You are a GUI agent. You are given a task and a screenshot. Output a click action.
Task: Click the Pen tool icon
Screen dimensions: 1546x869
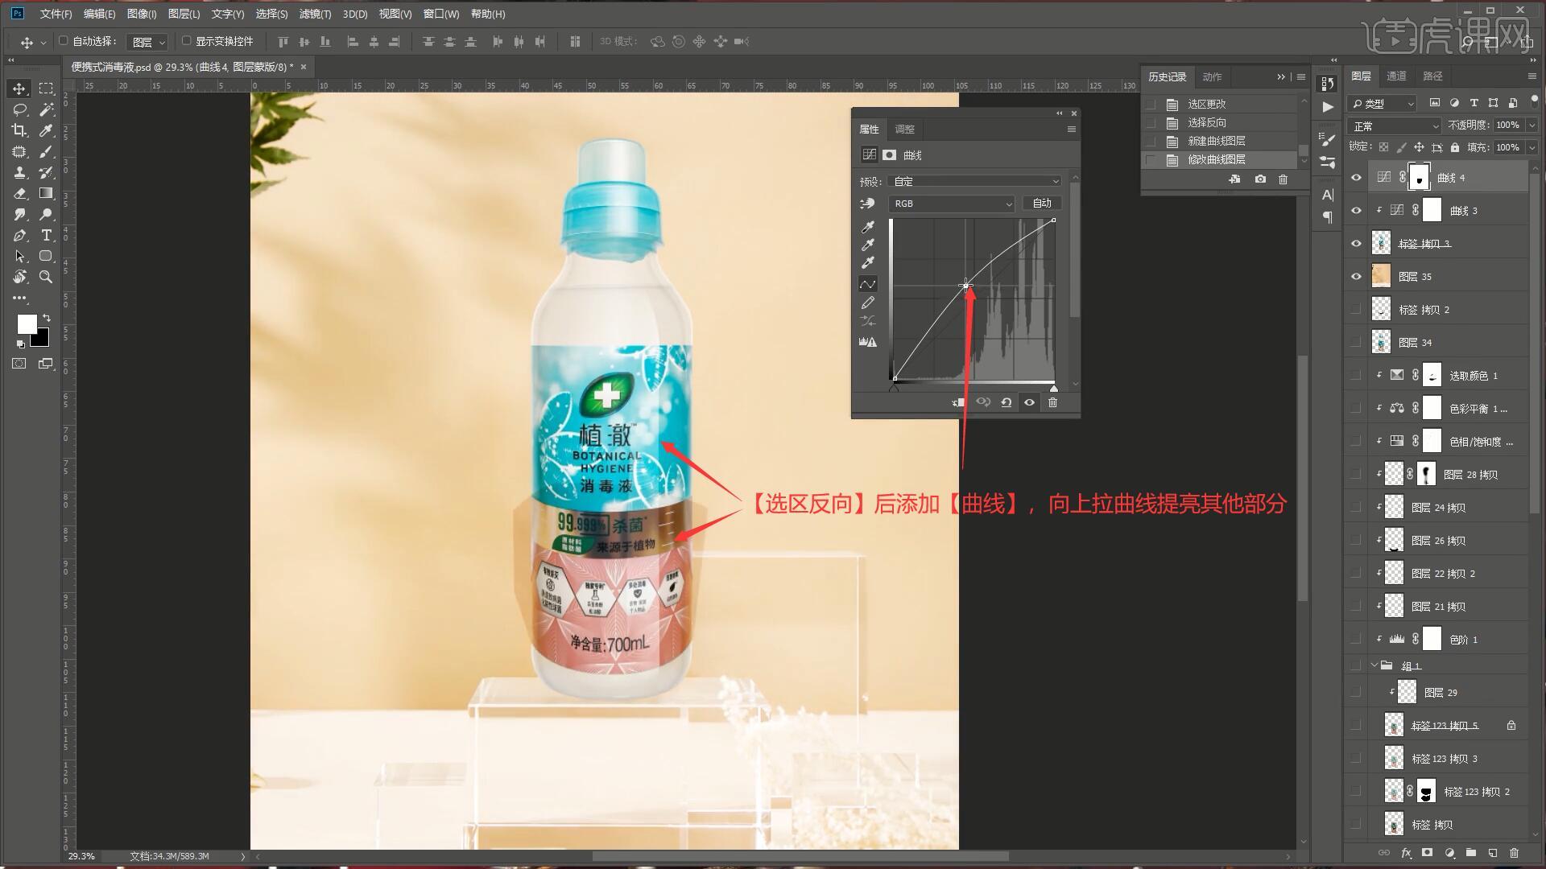tap(19, 236)
